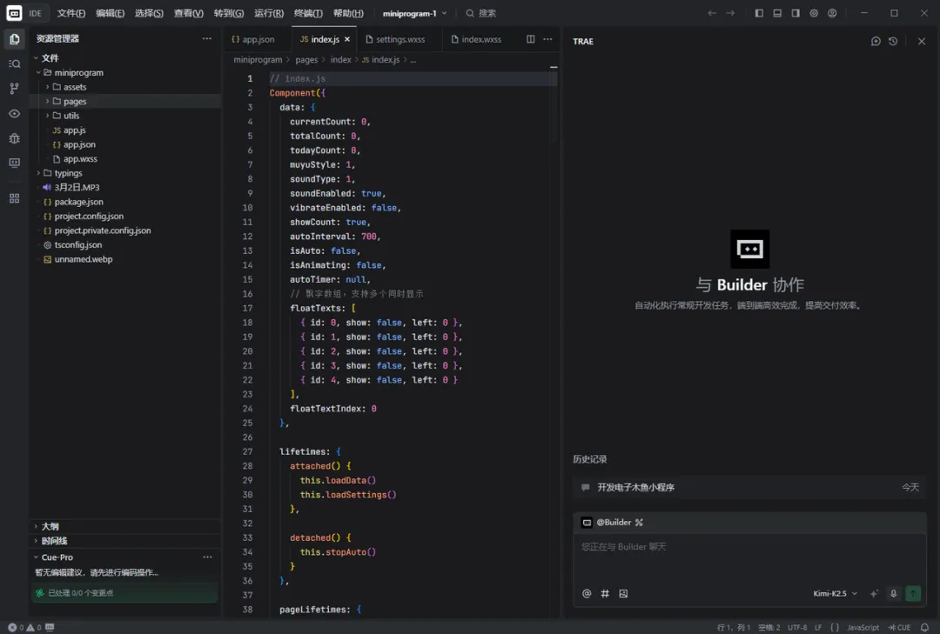Open Cue-Pro more actions ellipsis
This screenshot has height=634, width=940.
click(x=207, y=557)
